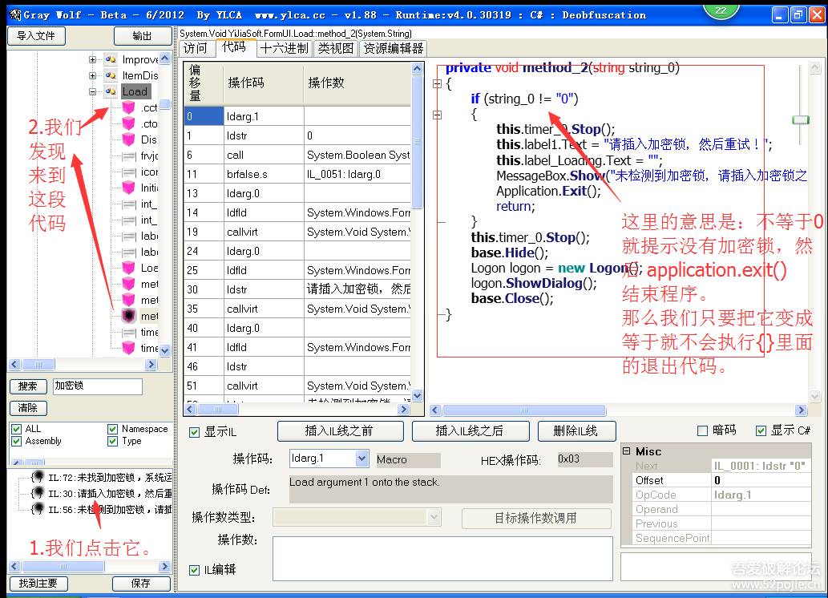Click the IL:72 search result icon

(38, 478)
